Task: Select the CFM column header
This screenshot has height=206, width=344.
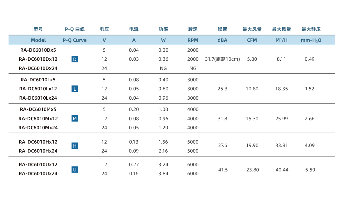Action: [x=252, y=40]
